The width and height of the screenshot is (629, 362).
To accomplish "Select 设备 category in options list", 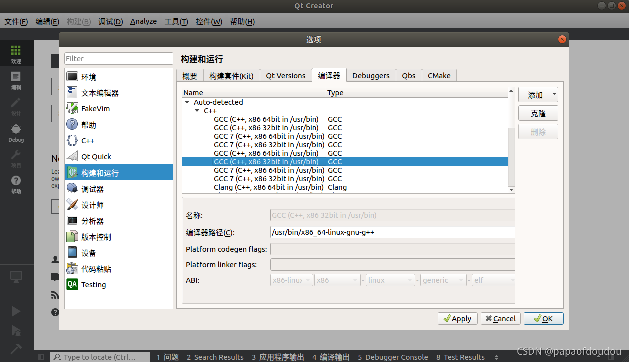I will [x=119, y=253].
